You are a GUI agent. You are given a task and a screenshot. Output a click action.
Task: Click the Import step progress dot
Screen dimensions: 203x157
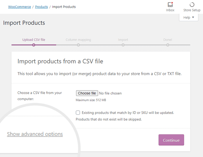coord(123,45)
